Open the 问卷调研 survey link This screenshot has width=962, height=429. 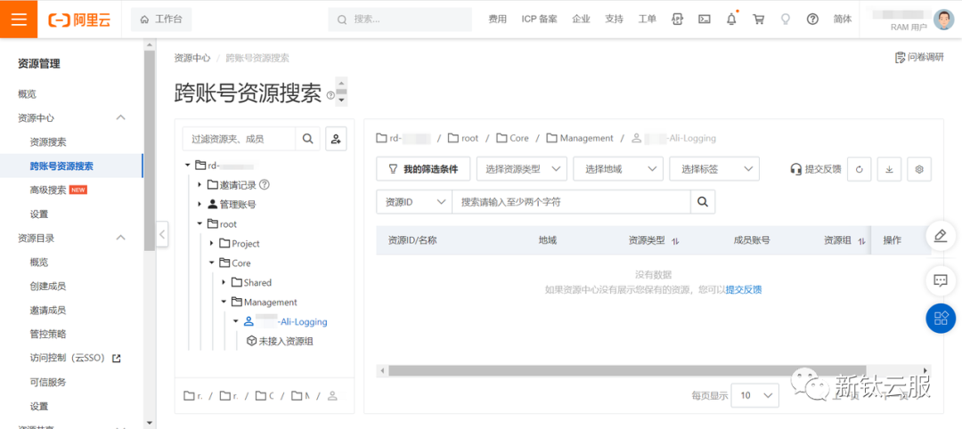(919, 58)
